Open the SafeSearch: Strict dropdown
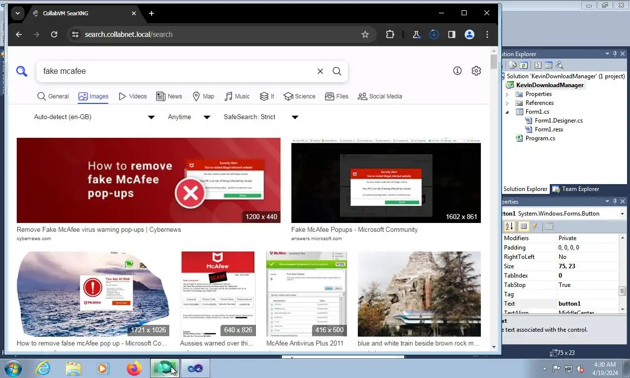This screenshot has width=630, height=378. 261,117
